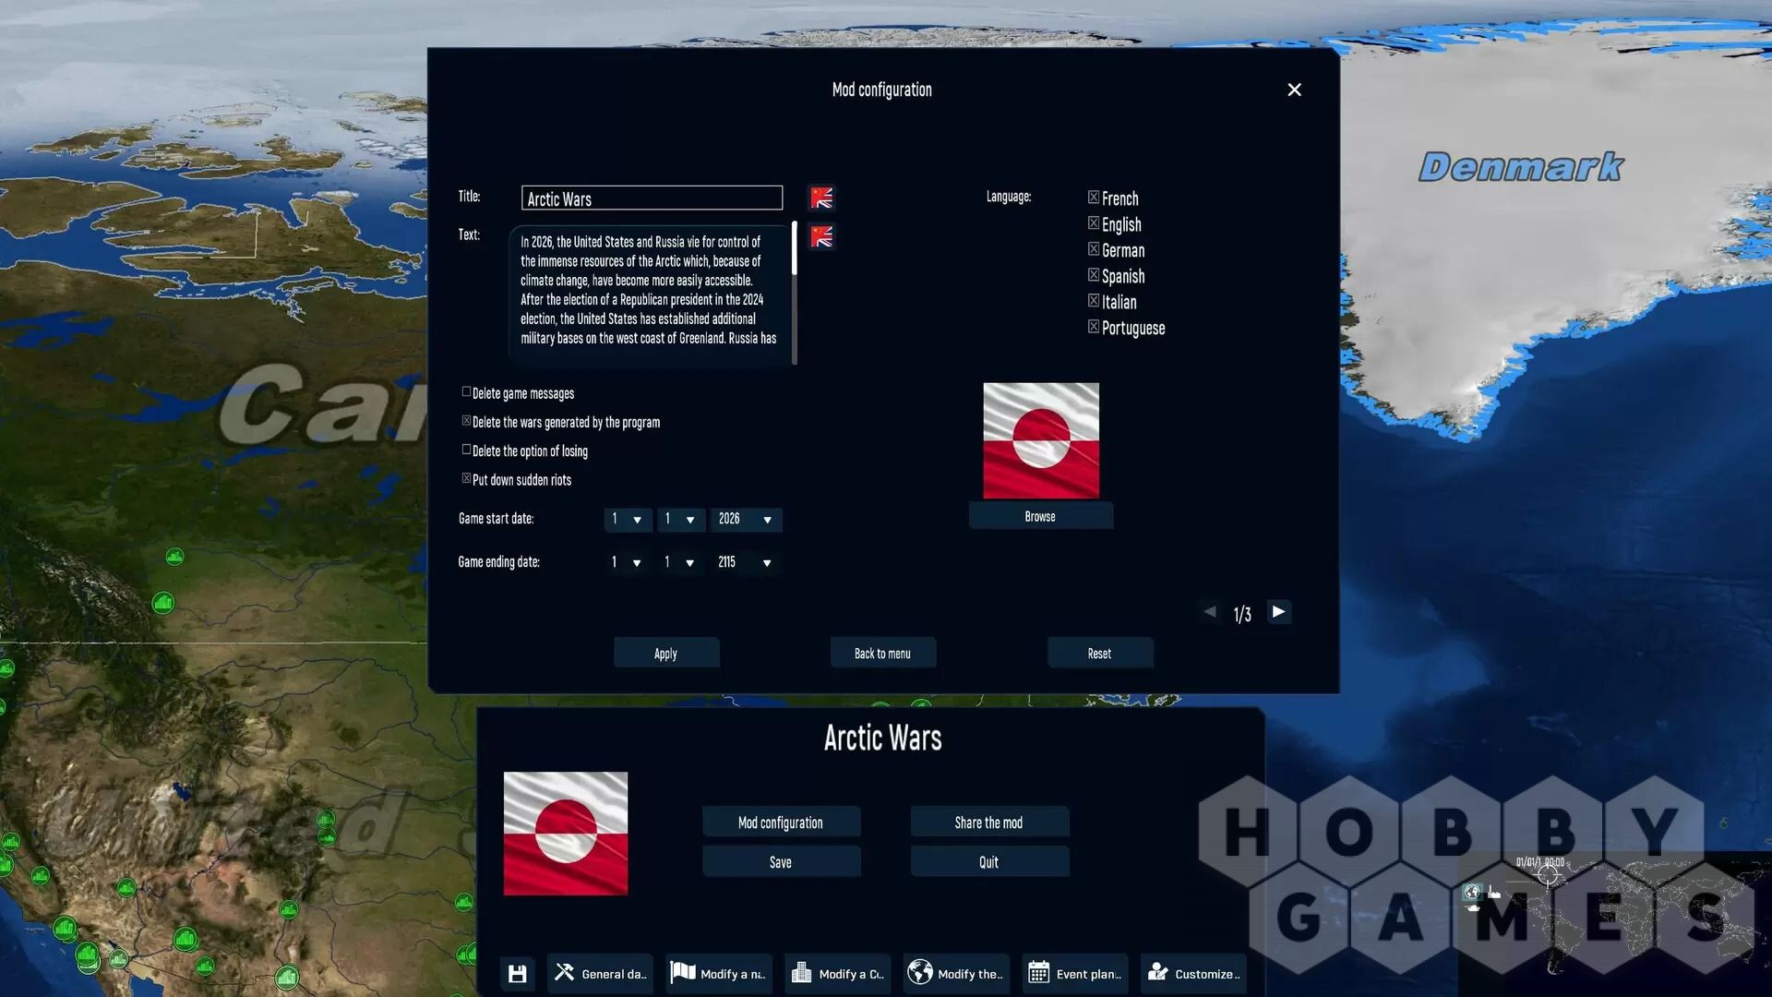Select globe view icon on minimap

pyautogui.click(x=1472, y=892)
